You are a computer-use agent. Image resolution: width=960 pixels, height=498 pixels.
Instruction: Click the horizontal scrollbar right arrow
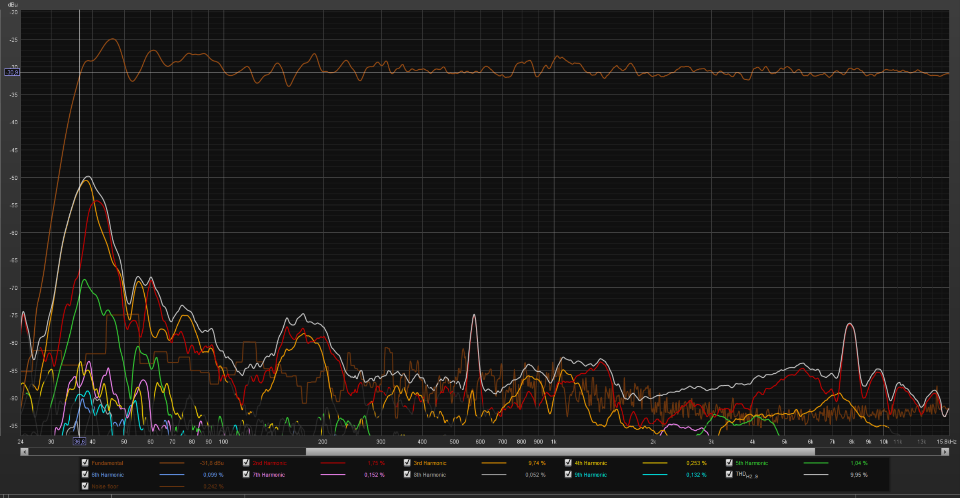point(945,452)
